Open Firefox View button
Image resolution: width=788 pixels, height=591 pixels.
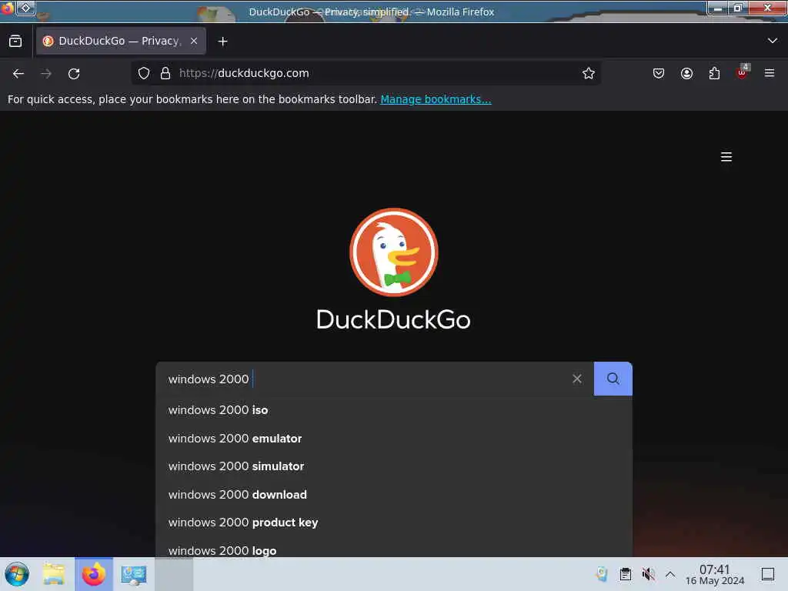pos(15,42)
